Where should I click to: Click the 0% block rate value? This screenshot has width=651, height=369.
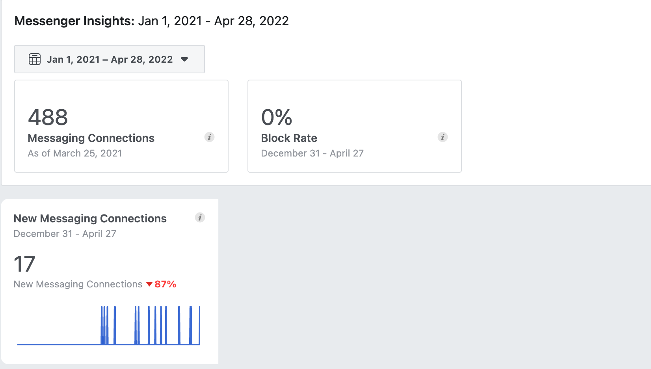[277, 117]
